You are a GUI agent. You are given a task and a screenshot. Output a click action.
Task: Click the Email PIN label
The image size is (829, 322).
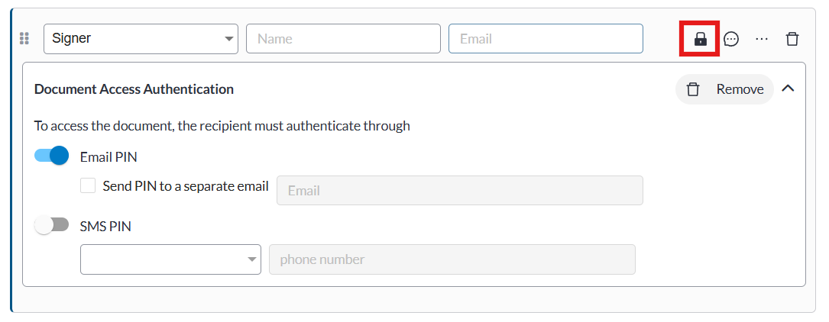(108, 157)
